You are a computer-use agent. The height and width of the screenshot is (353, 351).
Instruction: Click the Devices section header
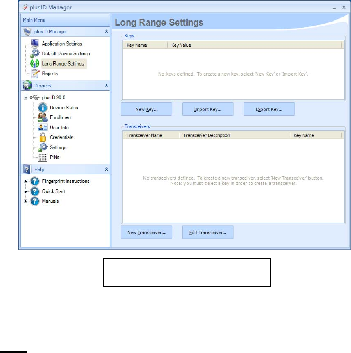pos(65,86)
